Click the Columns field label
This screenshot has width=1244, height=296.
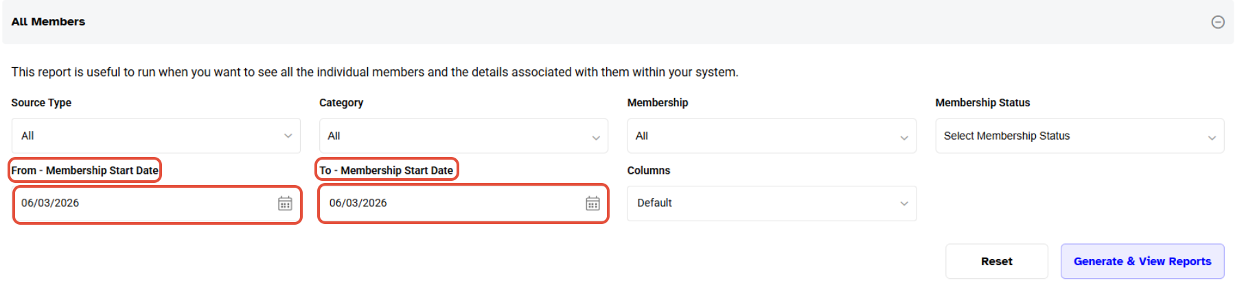[x=648, y=171]
